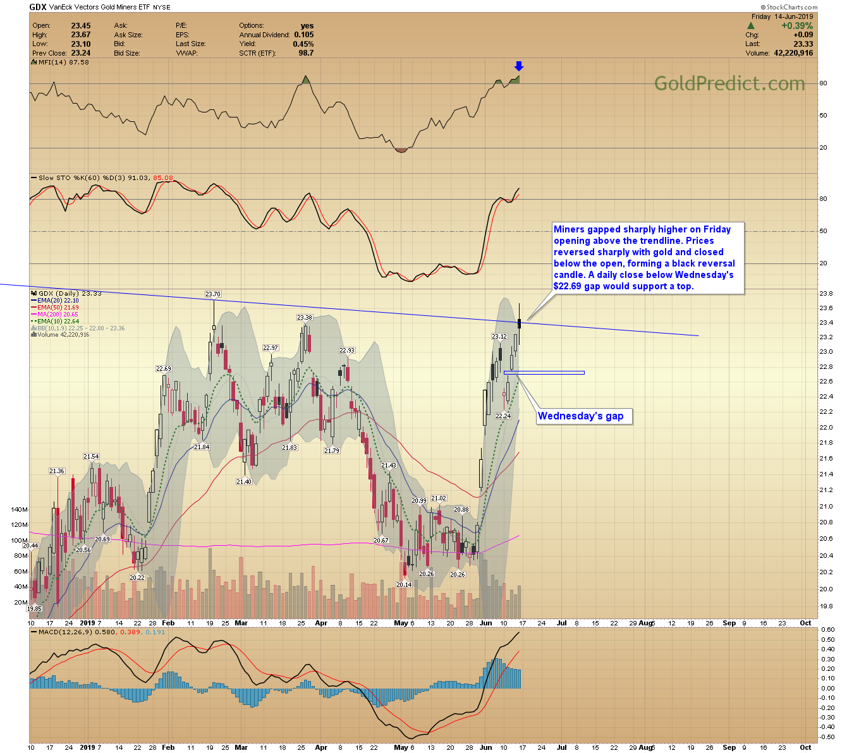Screen dimensions: 847x753
Task: Click the Last price 23.33 in the header
Action: pyautogui.click(x=804, y=44)
